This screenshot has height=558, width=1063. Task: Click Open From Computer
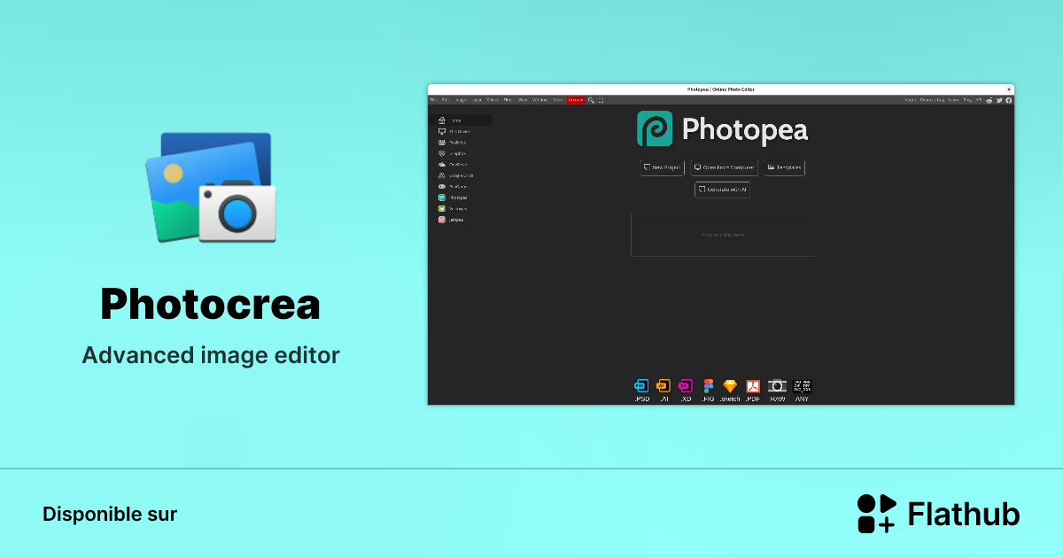coord(724,168)
